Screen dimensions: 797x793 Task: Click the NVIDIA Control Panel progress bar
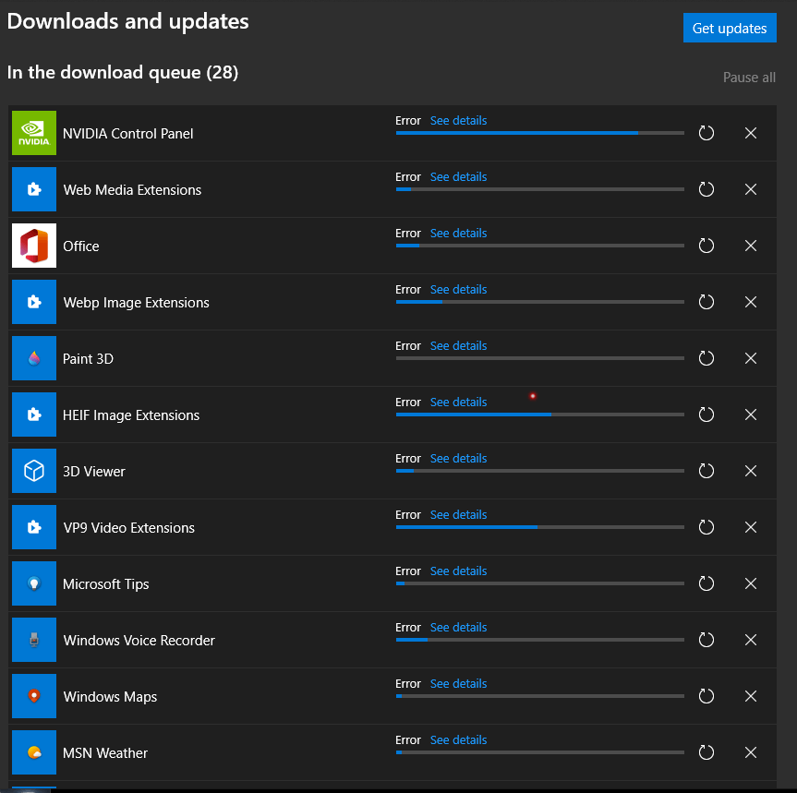pyautogui.click(x=540, y=133)
